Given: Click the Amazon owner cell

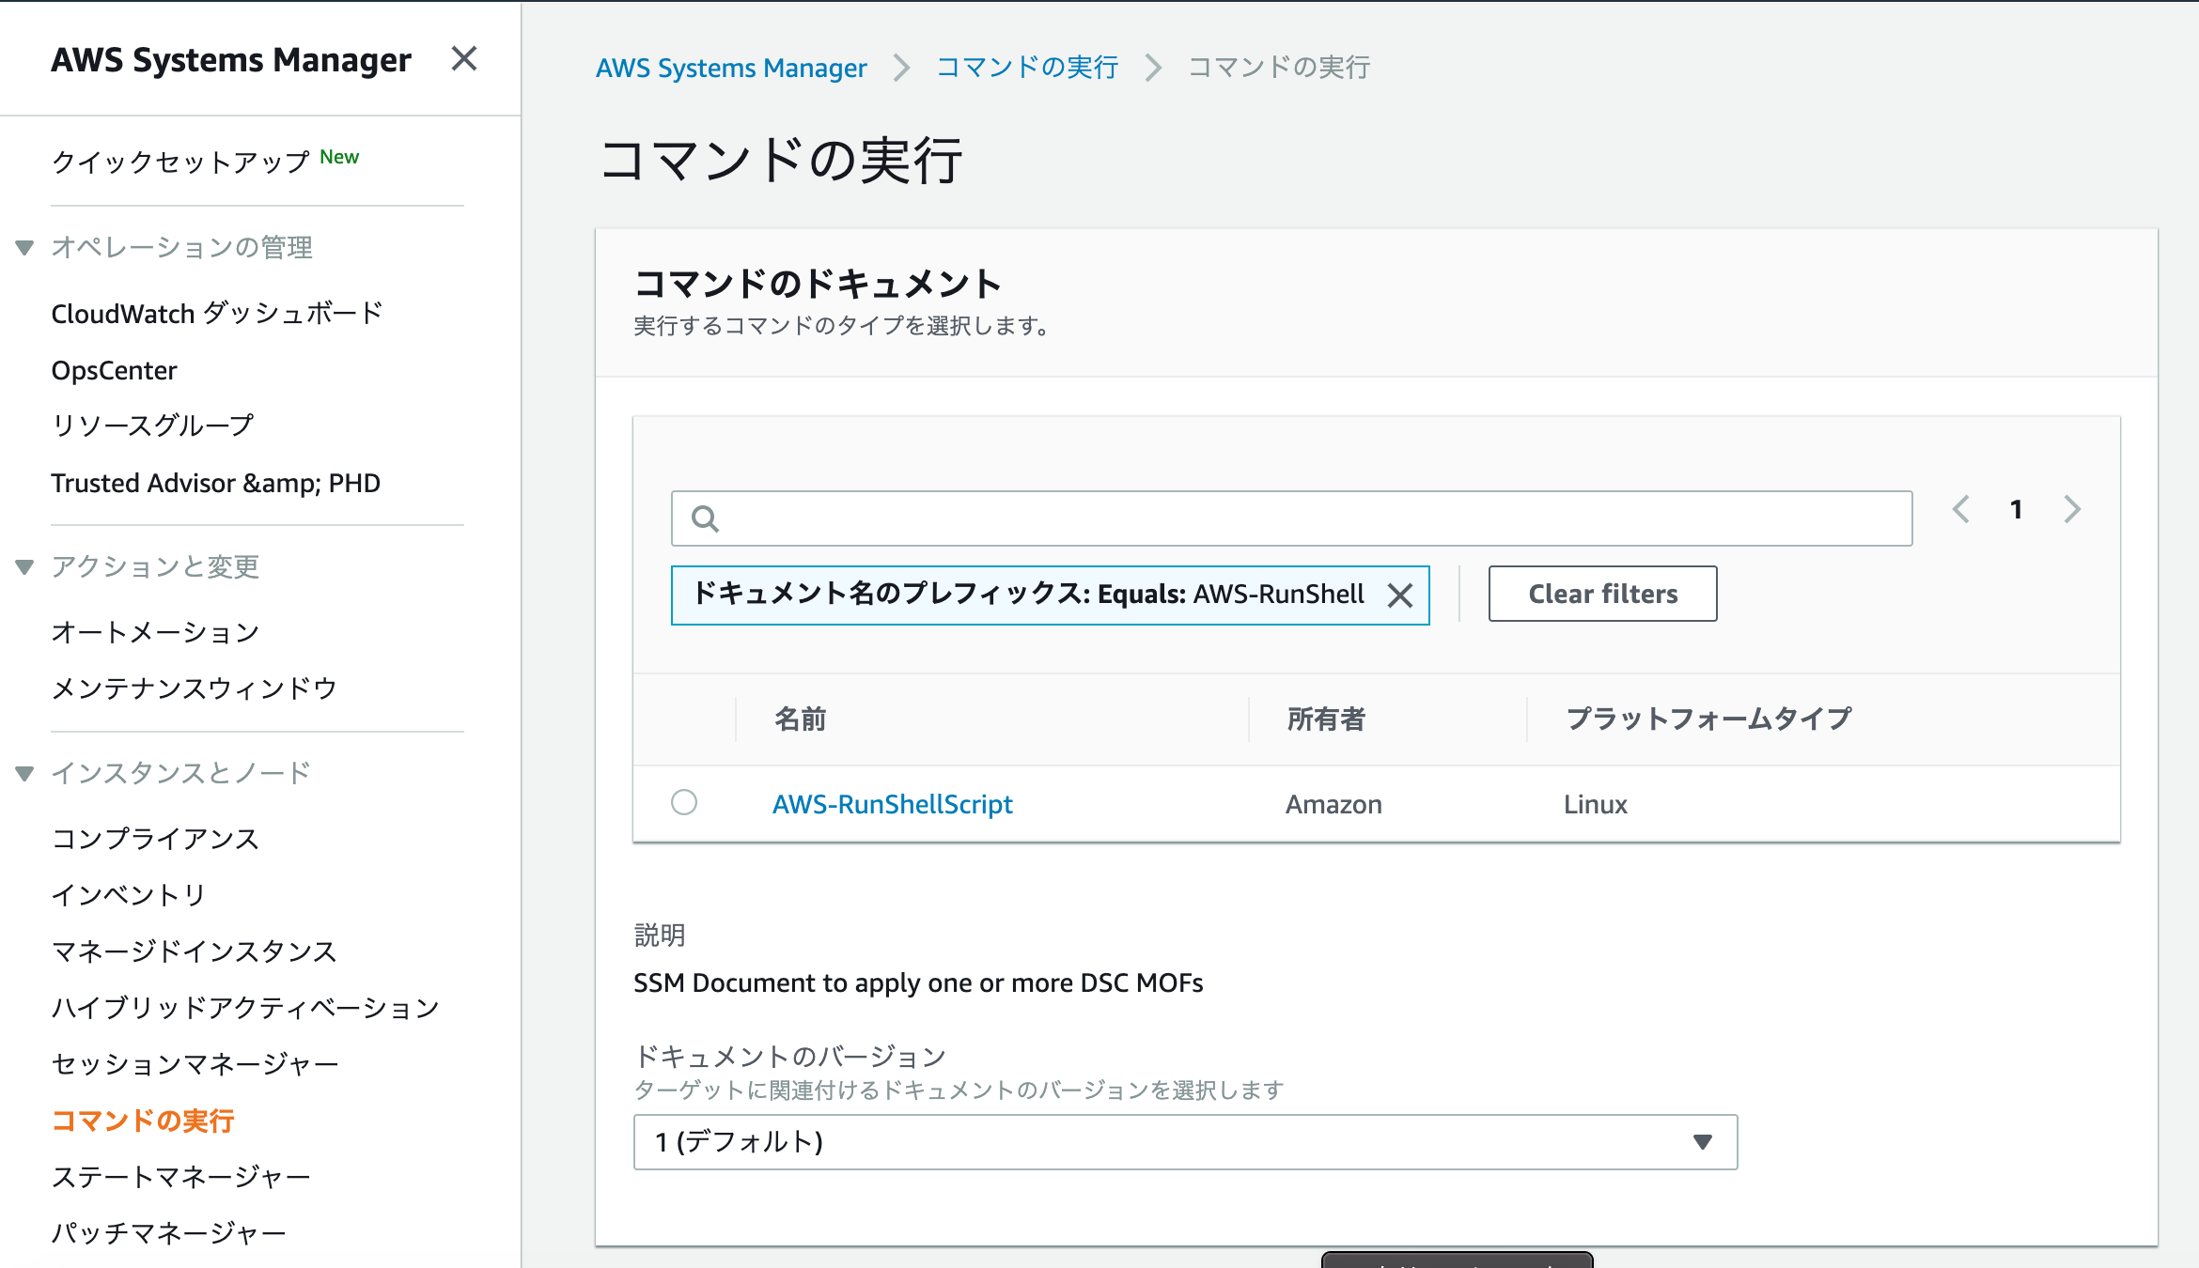Looking at the screenshot, I should [1333, 804].
